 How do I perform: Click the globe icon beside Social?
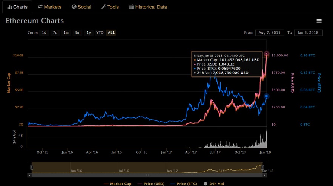(x=74, y=7)
